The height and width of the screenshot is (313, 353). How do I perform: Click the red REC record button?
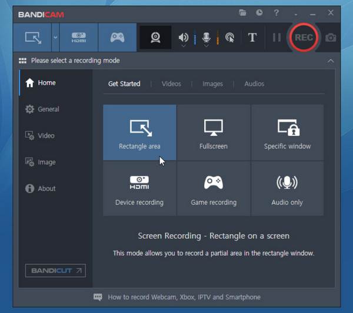304,38
